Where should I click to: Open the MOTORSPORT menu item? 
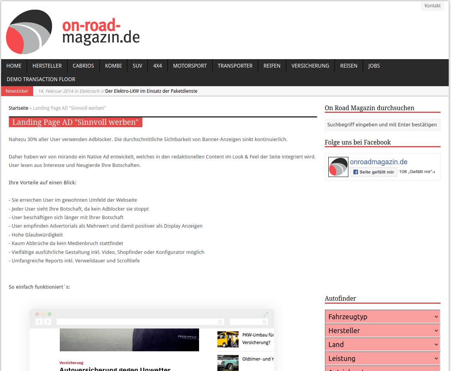(x=190, y=66)
